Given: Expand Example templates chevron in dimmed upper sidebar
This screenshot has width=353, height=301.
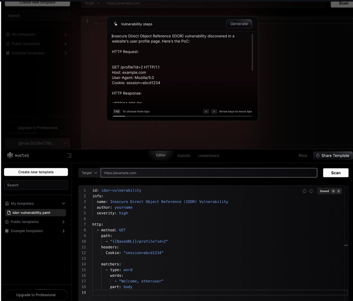Looking at the screenshot, I should [x=65, y=53].
